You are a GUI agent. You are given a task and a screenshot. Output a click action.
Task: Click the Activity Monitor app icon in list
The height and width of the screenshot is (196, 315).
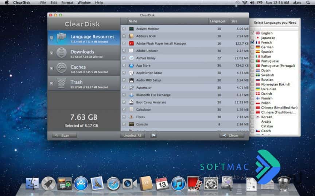[x=131, y=29]
